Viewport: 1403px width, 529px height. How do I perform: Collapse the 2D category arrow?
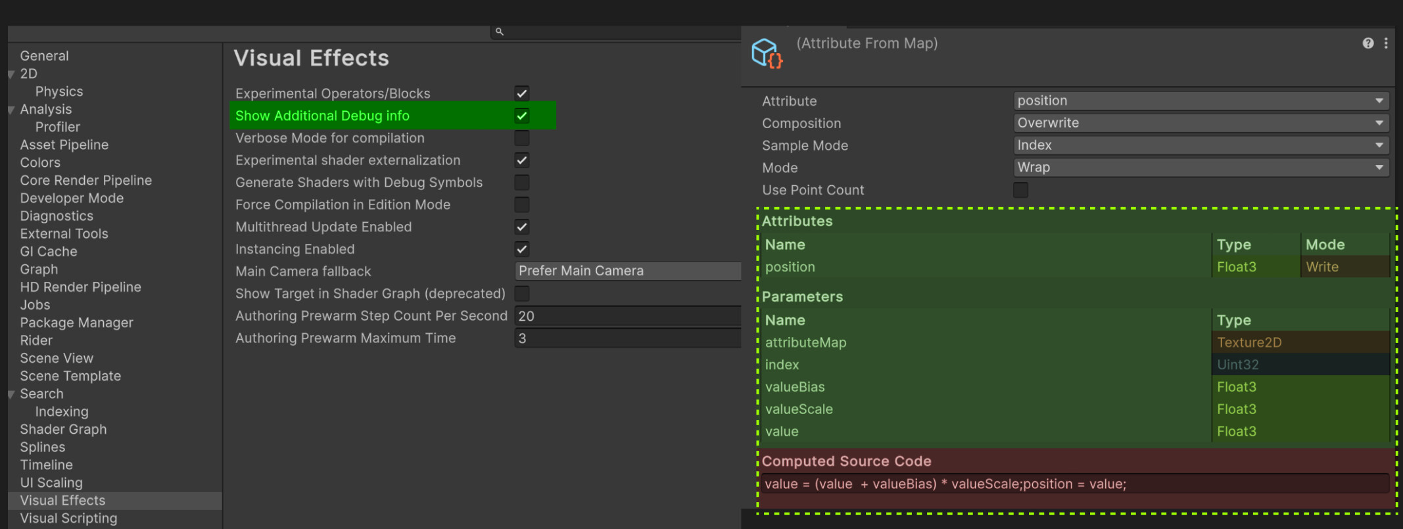(11, 74)
